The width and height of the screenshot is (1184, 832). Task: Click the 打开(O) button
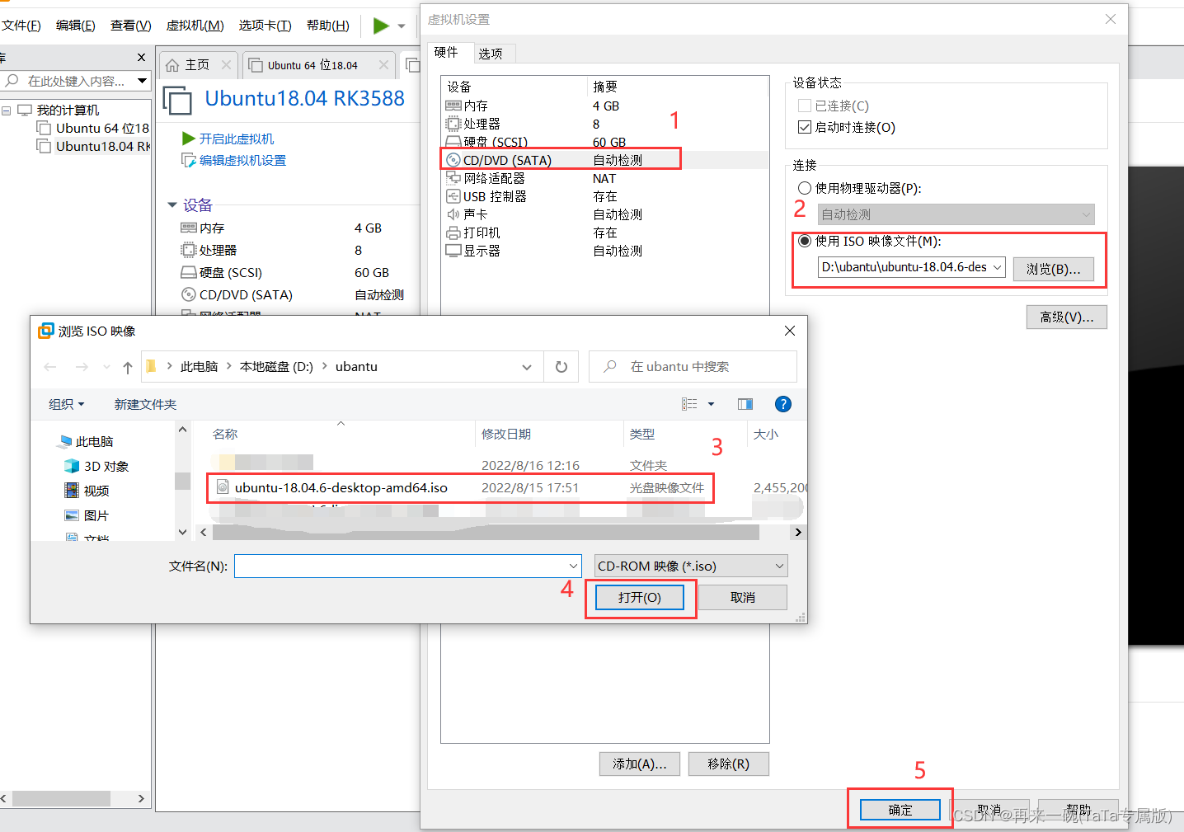coord(640,597)
